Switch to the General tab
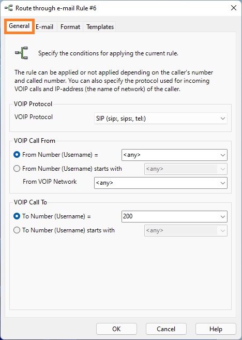This screenshot has width=242, height=340. click(x=19, y=26)
